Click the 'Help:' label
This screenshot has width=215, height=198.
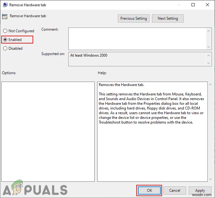(x=102, y=73)
